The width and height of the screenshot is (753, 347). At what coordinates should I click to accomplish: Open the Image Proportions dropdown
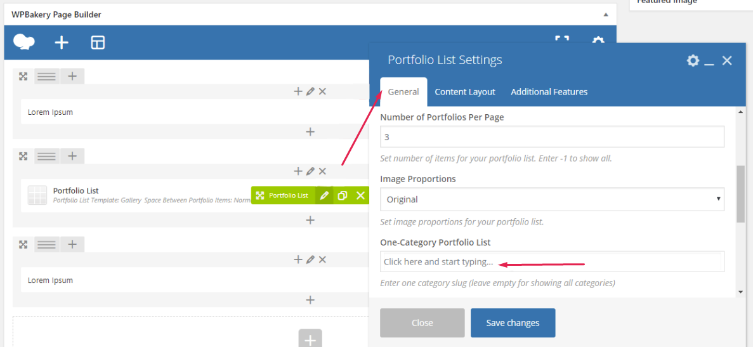[552, 199]
